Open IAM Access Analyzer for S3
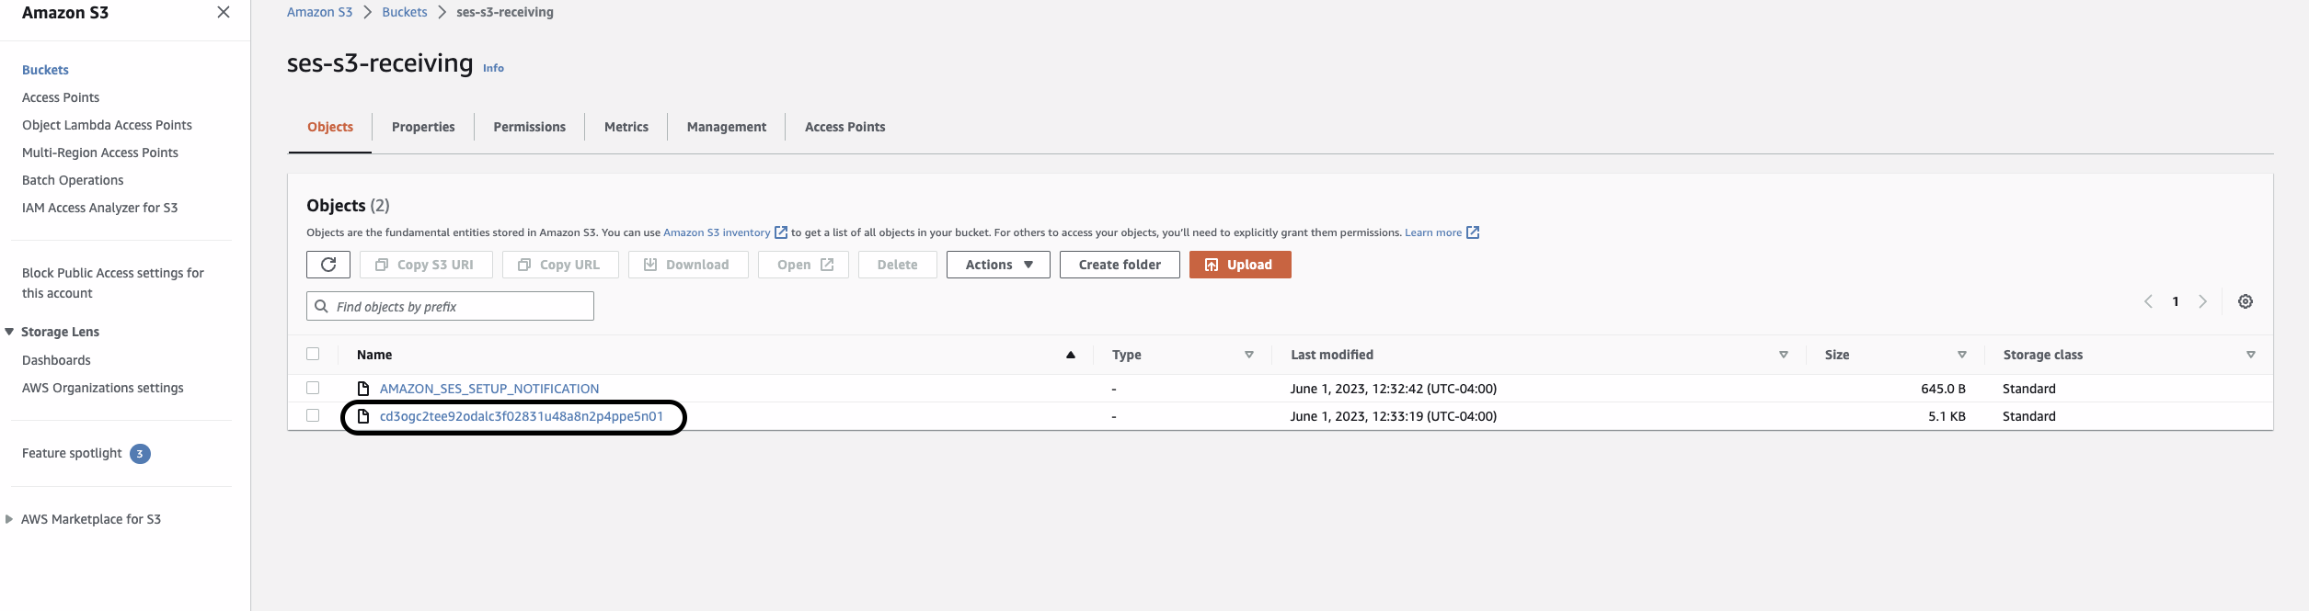2309x611 pixels. tap(100, 208)
